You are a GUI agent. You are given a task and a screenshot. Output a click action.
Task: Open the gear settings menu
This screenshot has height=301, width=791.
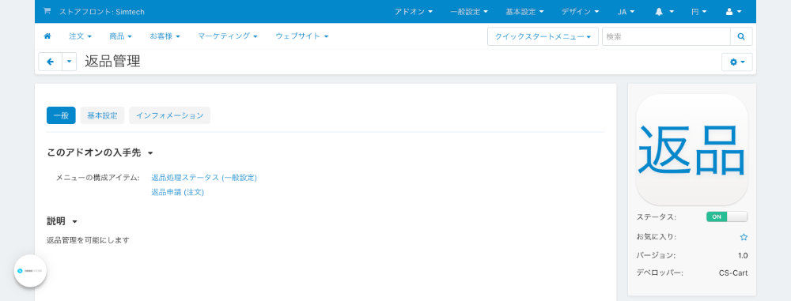pos(737,62)
